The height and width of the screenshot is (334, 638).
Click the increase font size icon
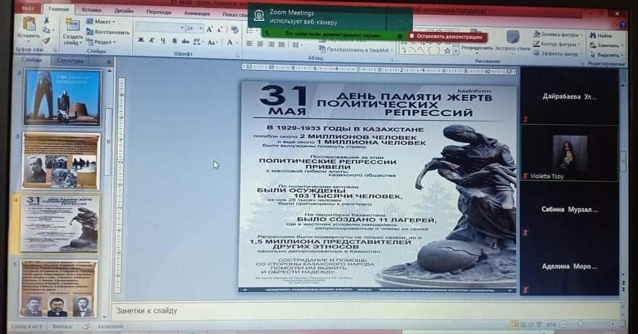[x=209, y=29]
